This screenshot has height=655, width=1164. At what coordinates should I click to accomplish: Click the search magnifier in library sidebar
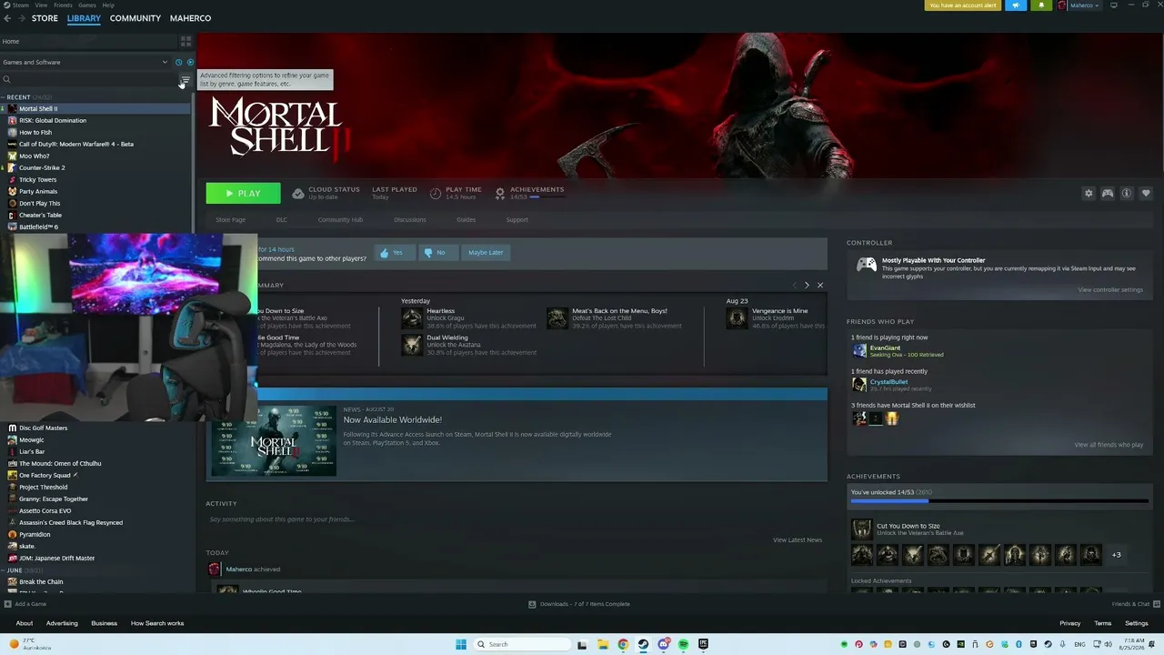point(6,80)
